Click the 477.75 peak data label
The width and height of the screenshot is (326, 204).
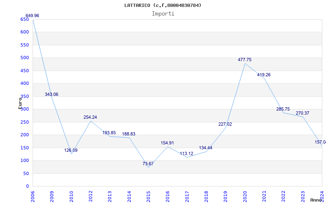point(245,60)
